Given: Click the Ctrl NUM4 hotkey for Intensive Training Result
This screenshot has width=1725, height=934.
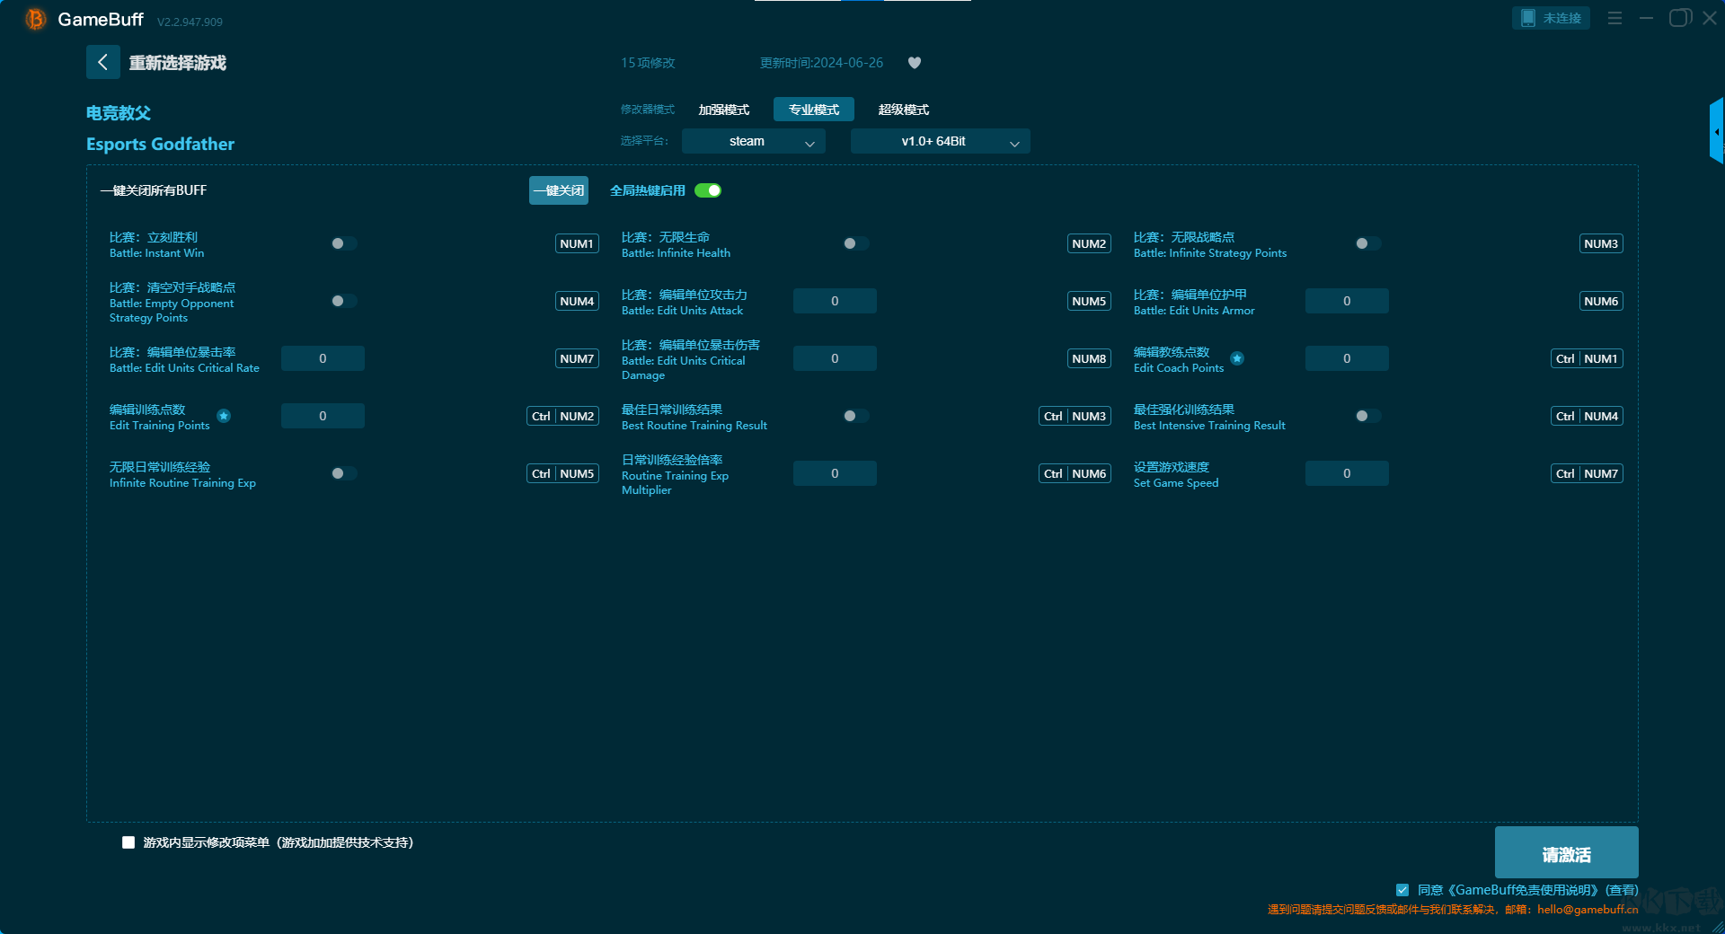Looking at the screenshot, I should coord(1588,416).
